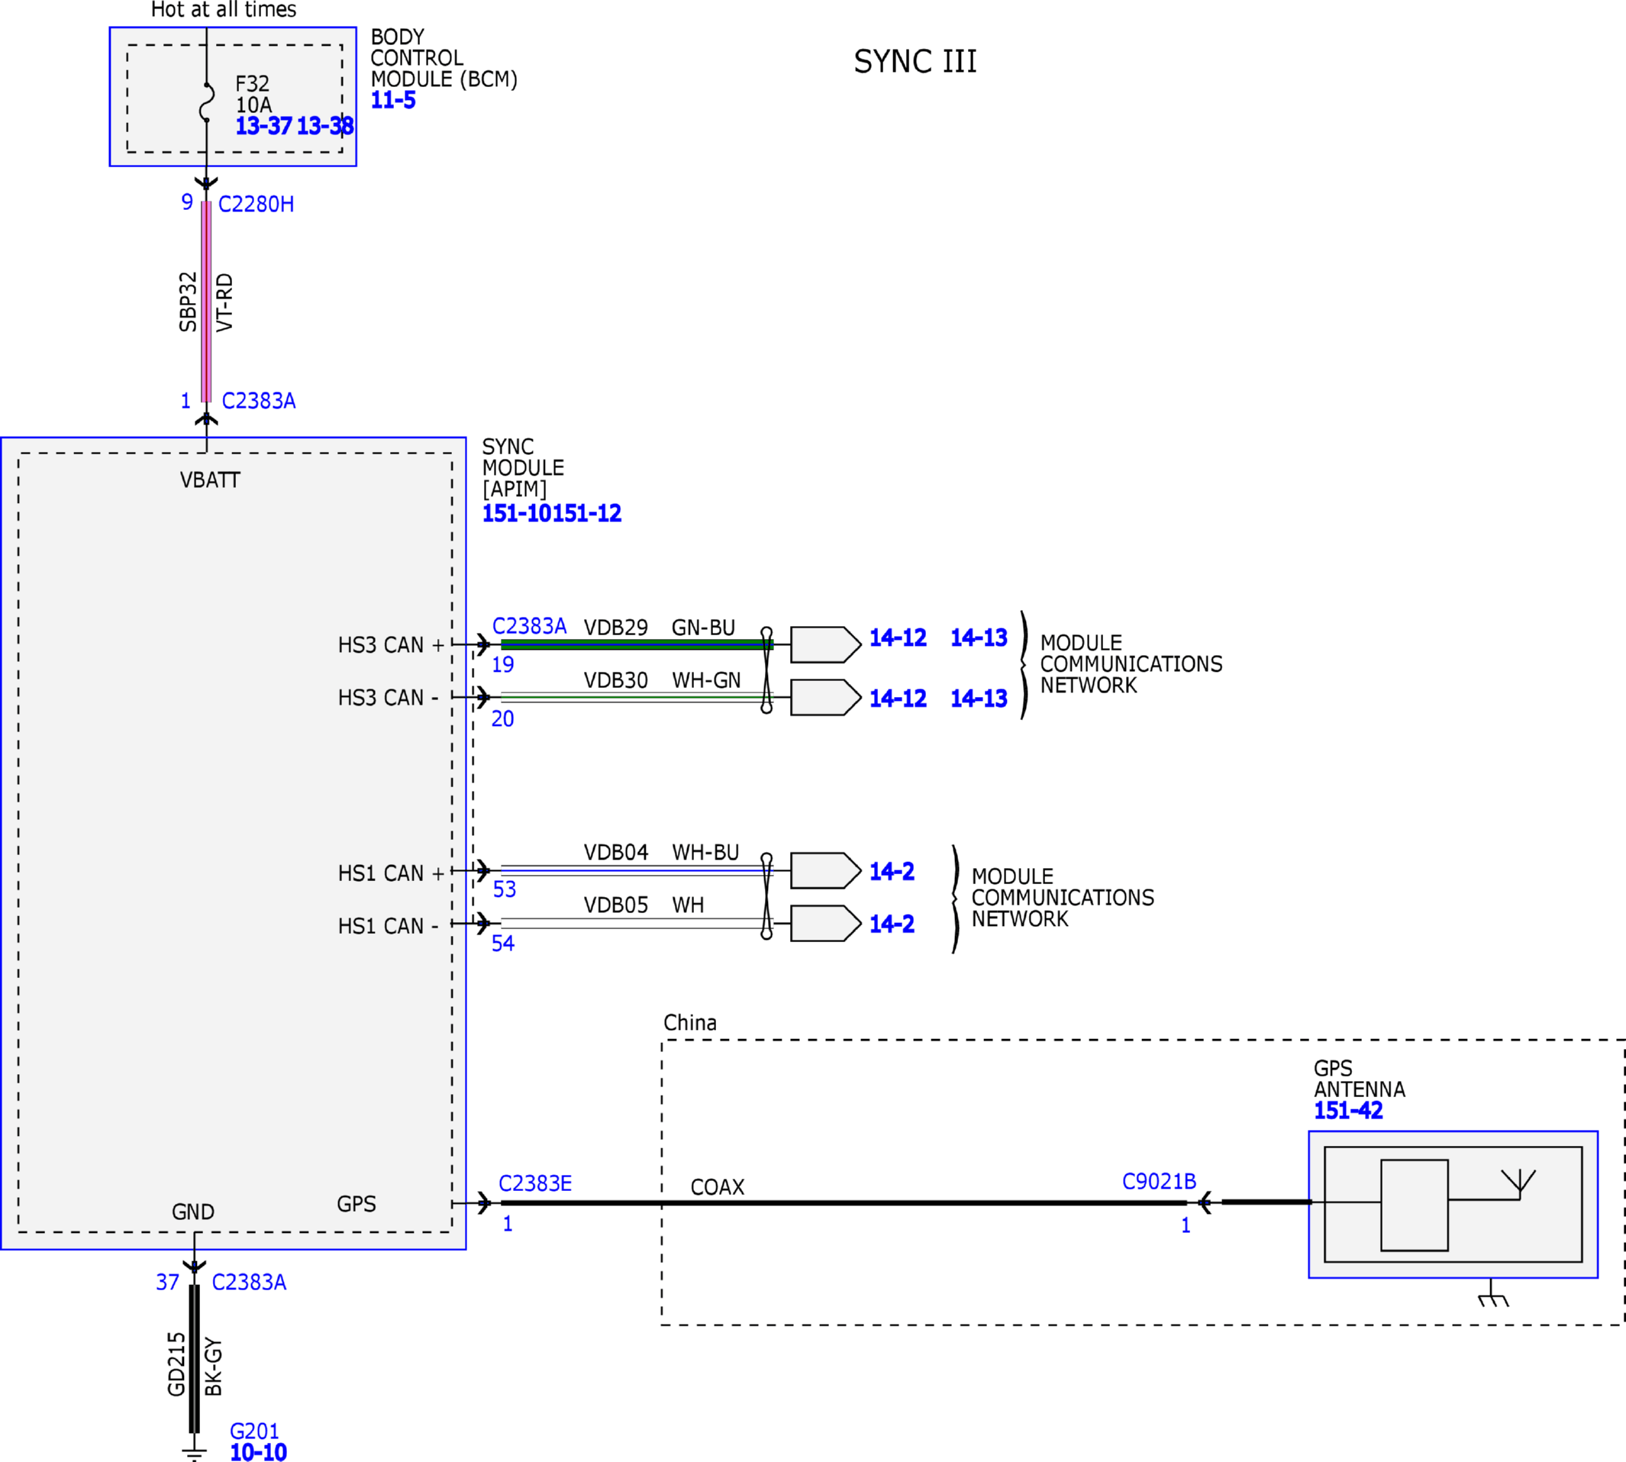
Task: Select connector label C9021B
Action: pos(1160,1182)
